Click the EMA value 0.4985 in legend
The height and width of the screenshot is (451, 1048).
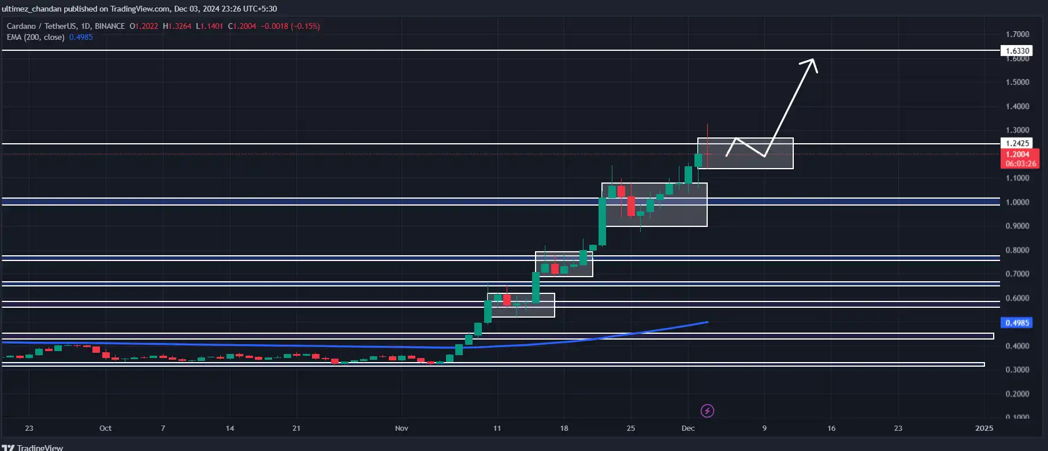point(81,37)
